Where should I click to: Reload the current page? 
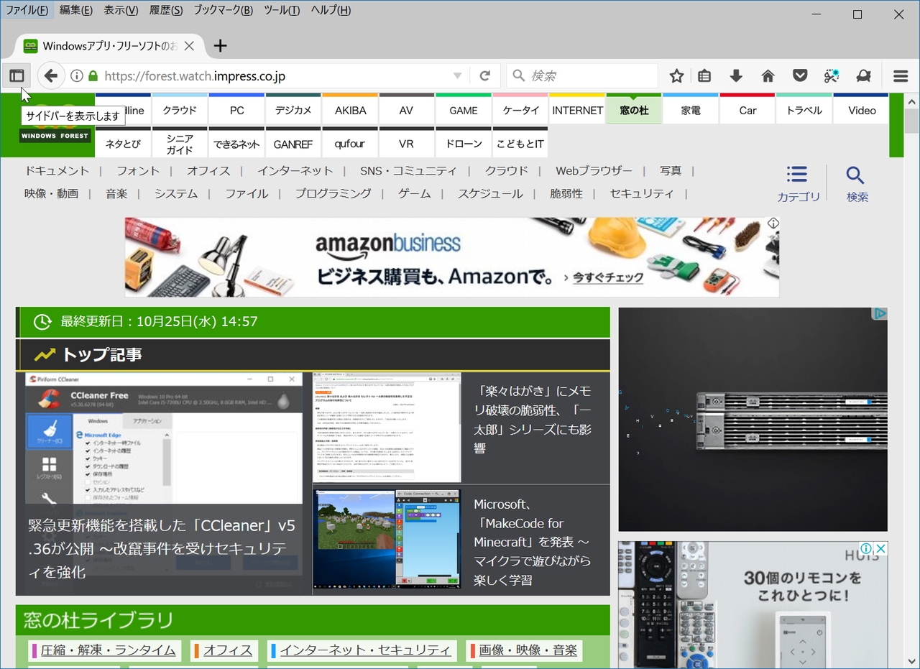coord(485,75)
